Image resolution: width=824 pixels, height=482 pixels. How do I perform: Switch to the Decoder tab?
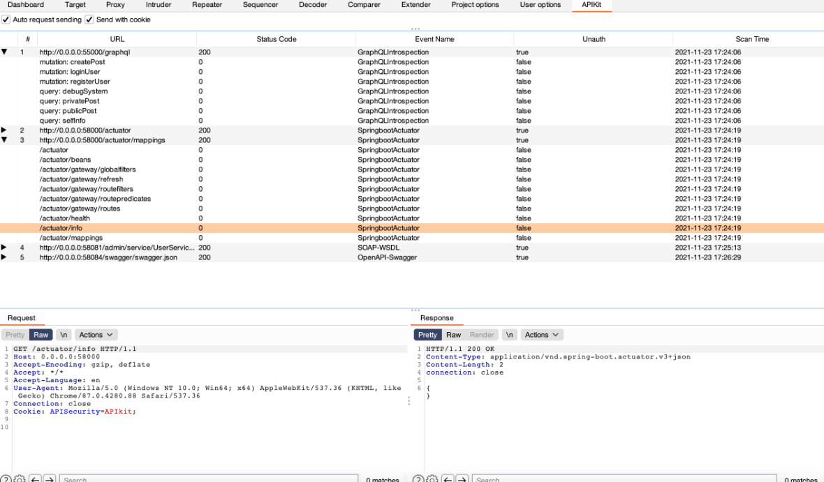point(313,5)
